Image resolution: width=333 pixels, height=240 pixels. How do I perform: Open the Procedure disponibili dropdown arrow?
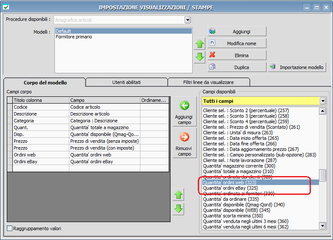(188, 20)
